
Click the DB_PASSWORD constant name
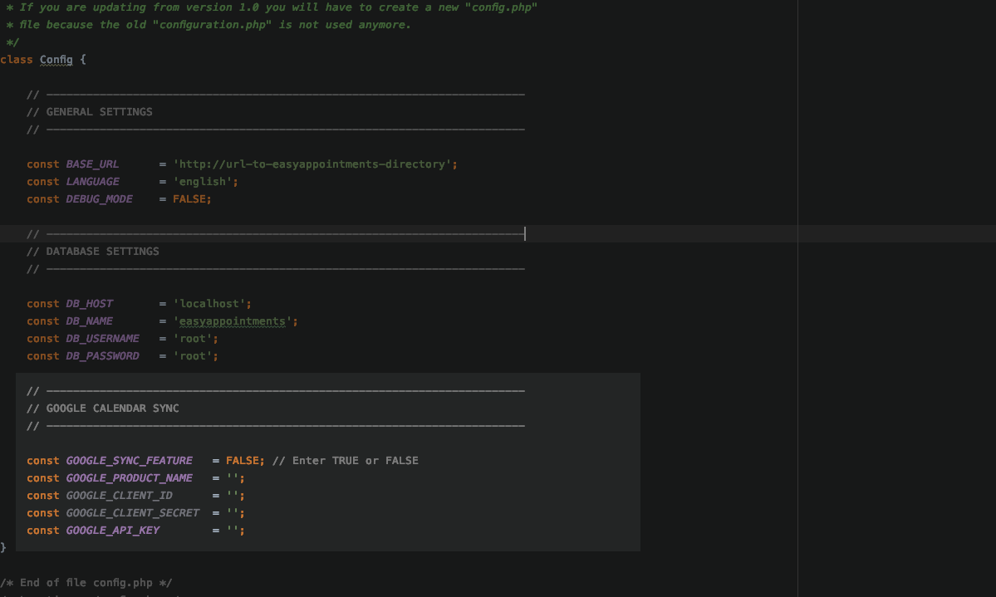pyautogui.click(x=102, y=356)
